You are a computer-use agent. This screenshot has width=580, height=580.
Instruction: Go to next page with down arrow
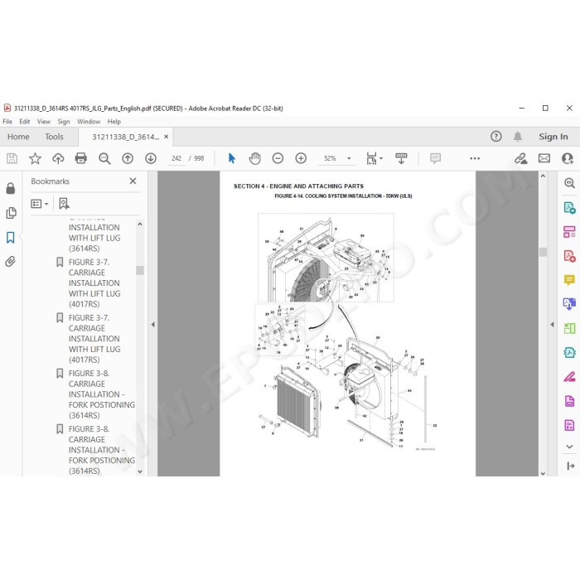151,158
